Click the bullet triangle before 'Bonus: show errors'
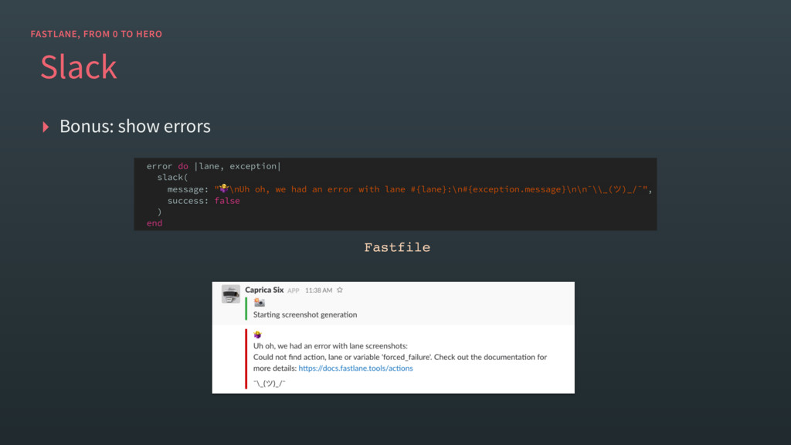The height and width of the screenshot is (445, 791). tap(46, 127)
